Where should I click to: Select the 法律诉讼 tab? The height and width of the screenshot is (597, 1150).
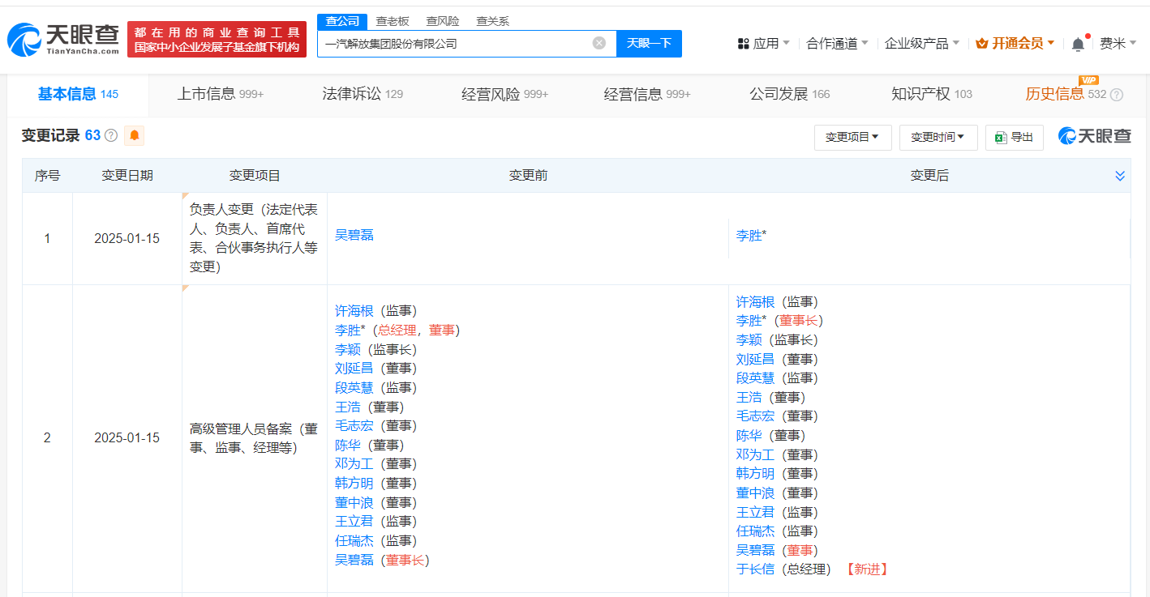tap(363, 94)
